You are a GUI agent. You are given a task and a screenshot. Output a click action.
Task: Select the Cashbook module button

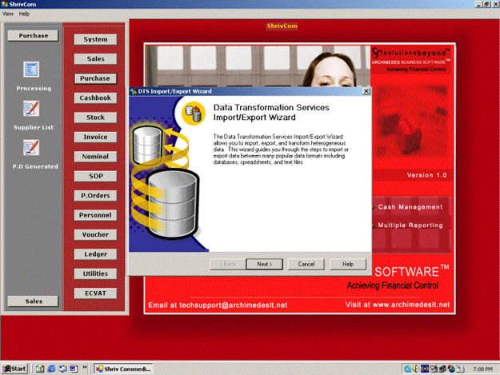coord(95,98)
